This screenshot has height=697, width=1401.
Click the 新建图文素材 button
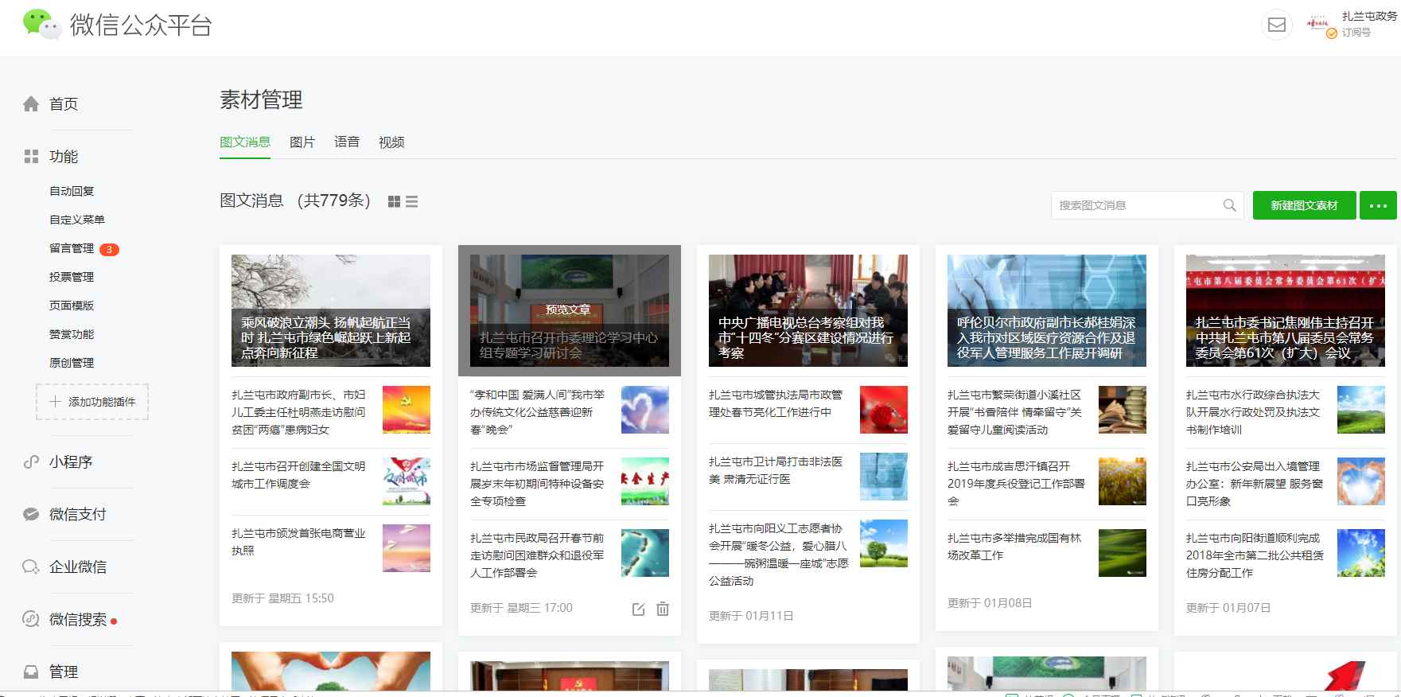(1304, 205)
